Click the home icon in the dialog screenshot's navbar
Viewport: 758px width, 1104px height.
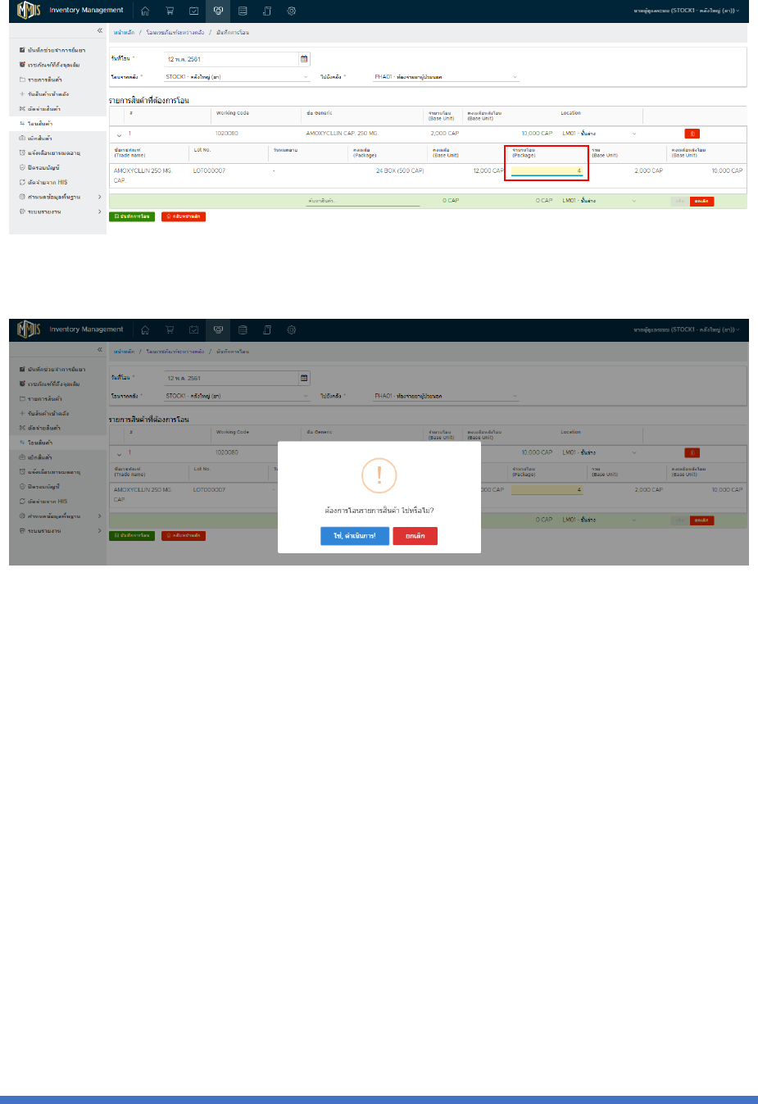point(145,329)
